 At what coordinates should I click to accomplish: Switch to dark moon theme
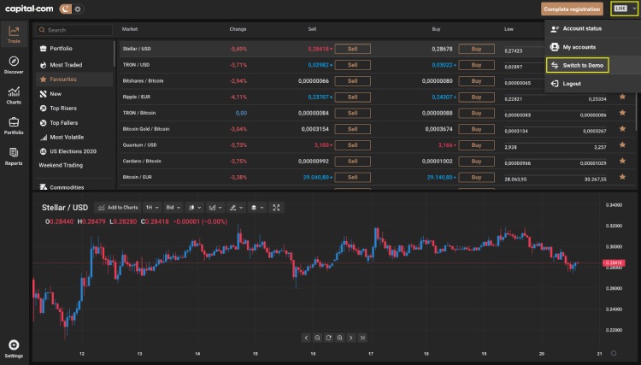pos(66,9)
